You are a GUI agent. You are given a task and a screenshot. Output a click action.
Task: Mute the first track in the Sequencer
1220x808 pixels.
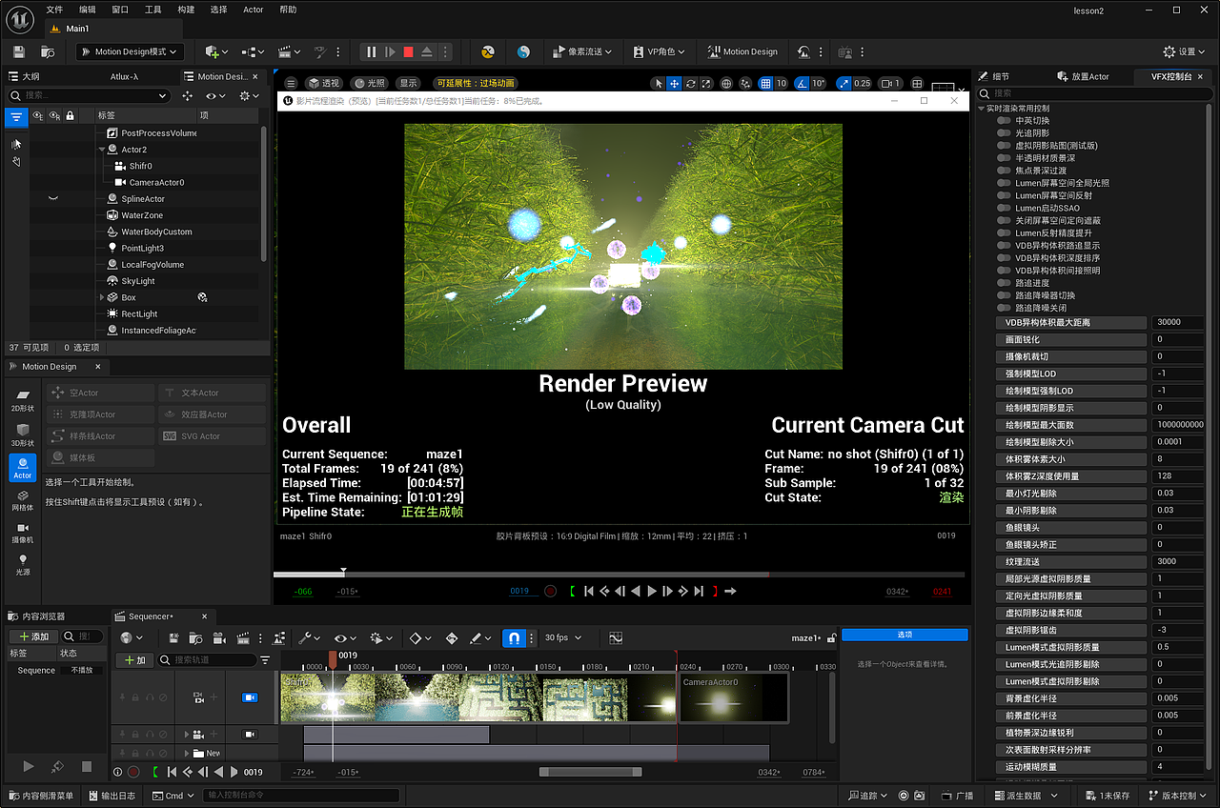[163, 697]
